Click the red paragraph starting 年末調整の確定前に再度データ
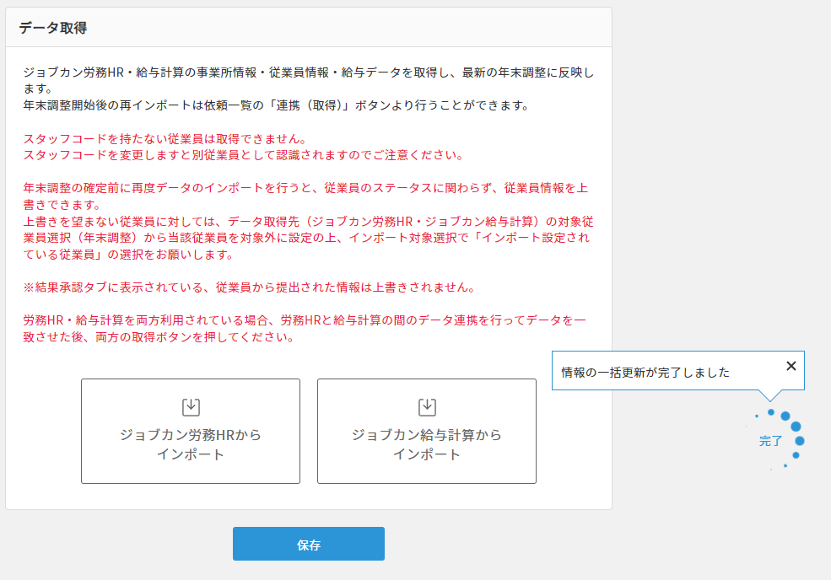This screenshot has width=831, height=580. 305,196
